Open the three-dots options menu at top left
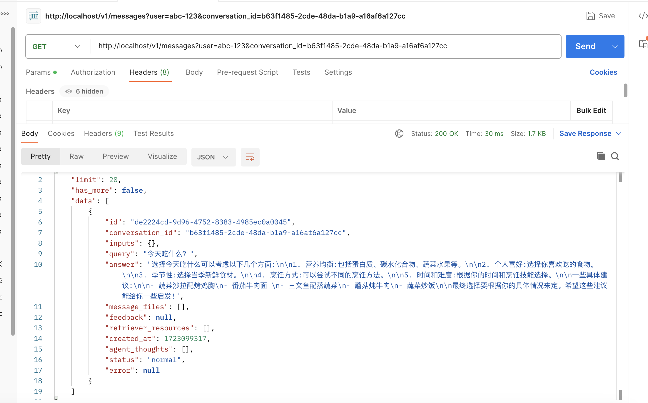This screenshot has height=403, width=648. pyautogui.click(x=5, y=14)
